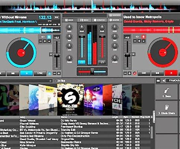Click the button above the MASTER tab

click(x=115, y=15)
